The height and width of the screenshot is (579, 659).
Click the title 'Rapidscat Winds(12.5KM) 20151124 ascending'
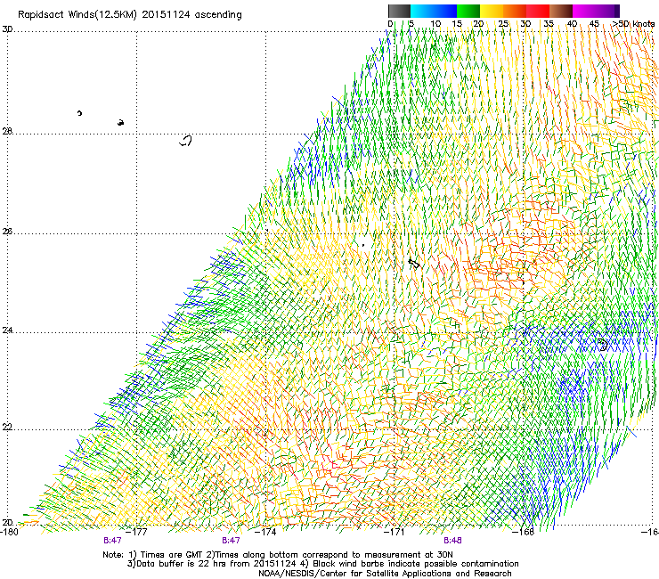click(130, 15)
